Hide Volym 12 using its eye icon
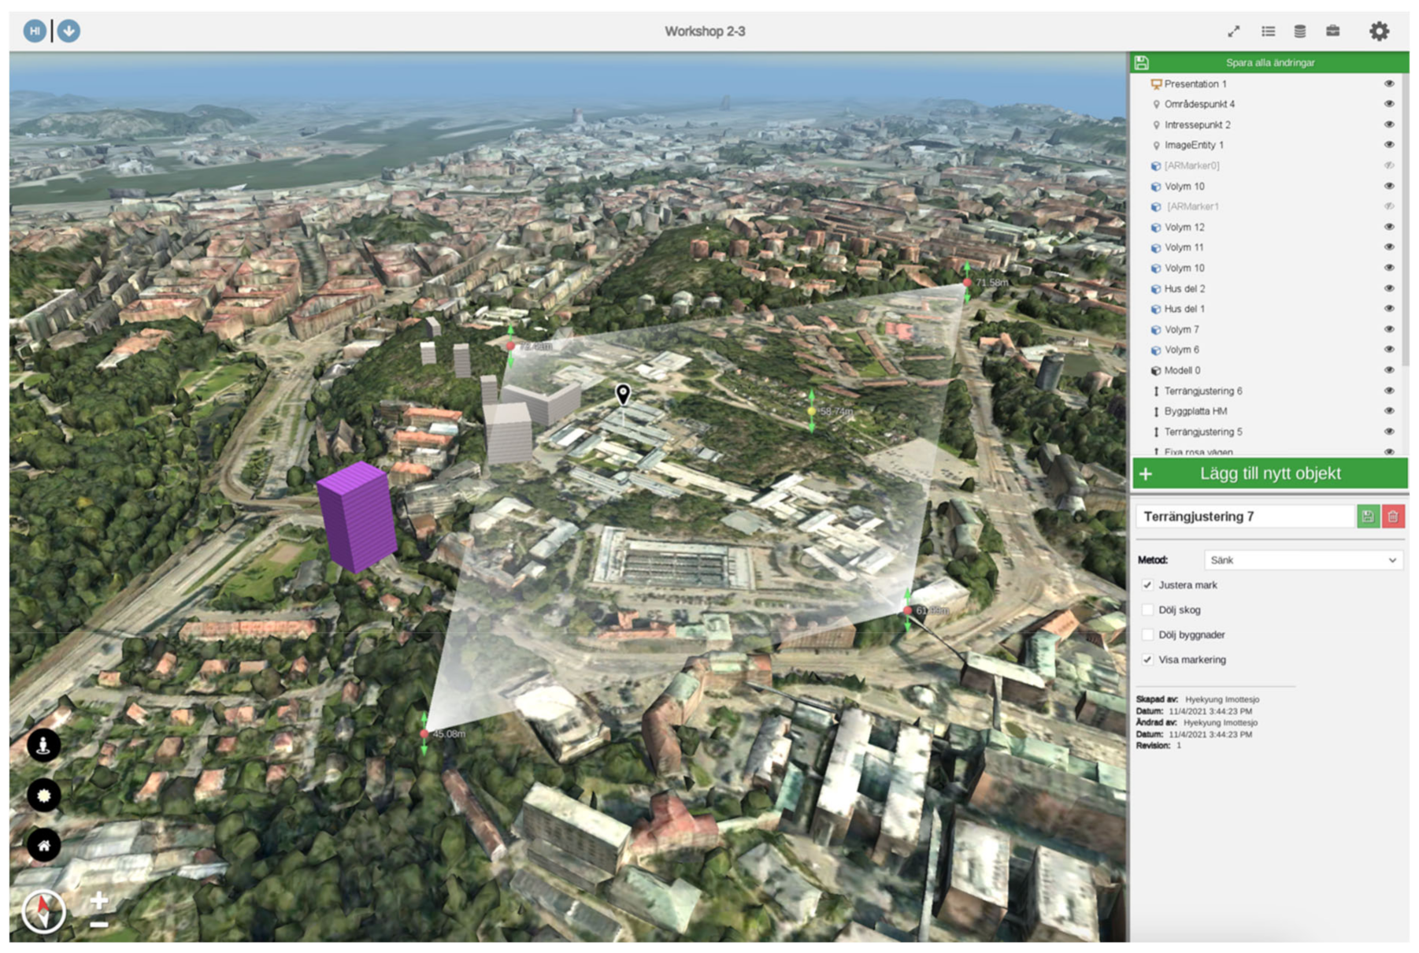This screenshot has width=1419, height=953. [1389, 227]
